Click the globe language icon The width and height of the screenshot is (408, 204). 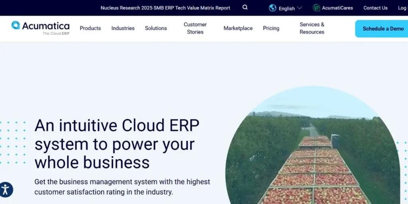pyautogui.click(x=273, y=8)
